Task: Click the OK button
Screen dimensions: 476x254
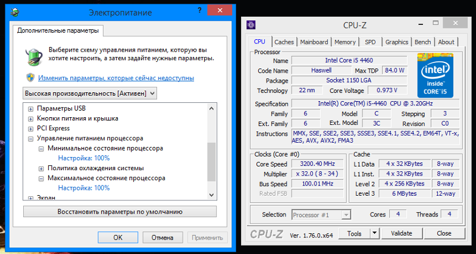Action: point(118,237)
